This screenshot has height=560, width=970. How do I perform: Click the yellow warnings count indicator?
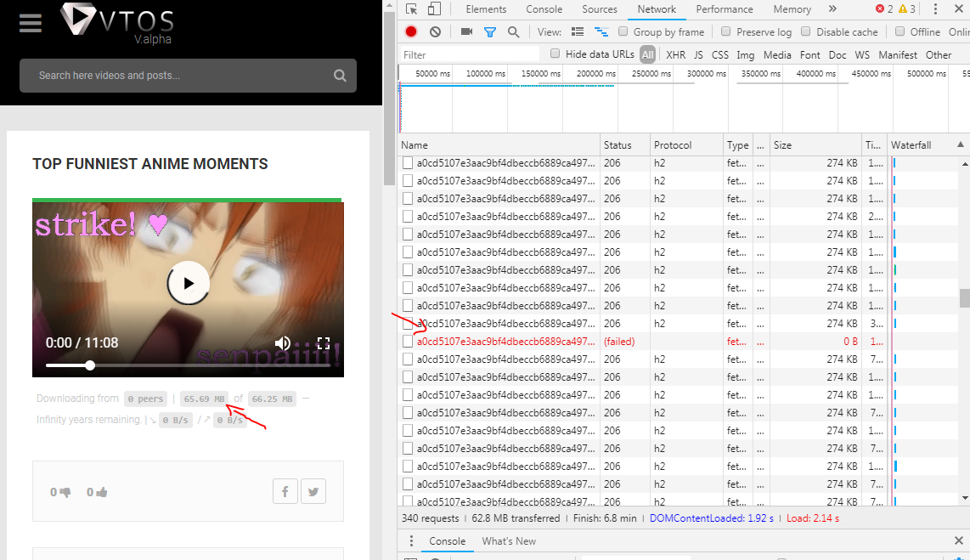[907, 8]
